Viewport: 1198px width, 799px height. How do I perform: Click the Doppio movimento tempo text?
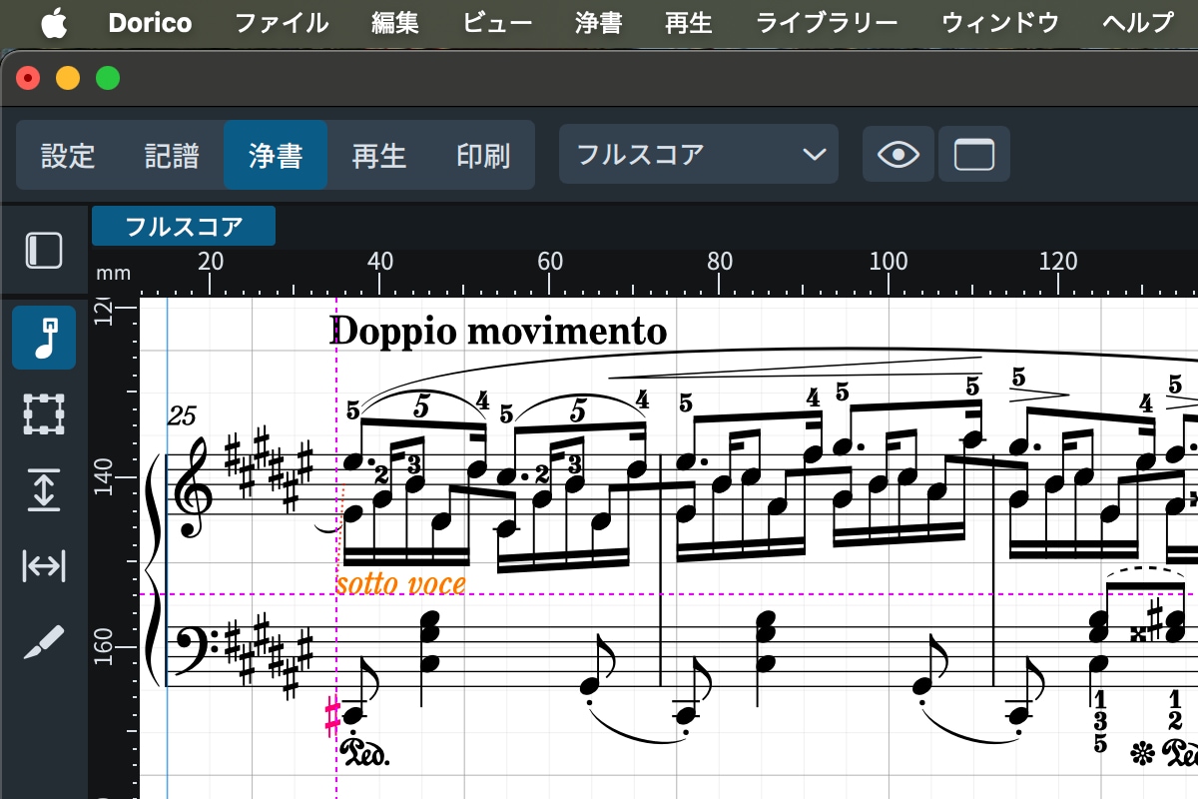(498, 331)
